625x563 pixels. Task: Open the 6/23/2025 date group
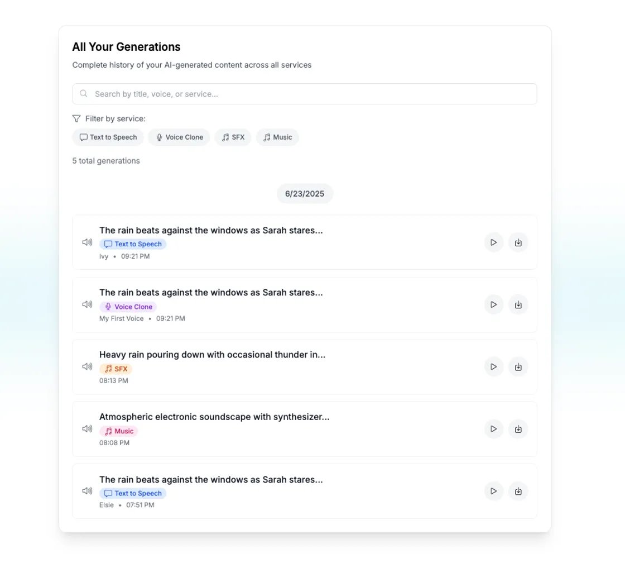tap(305, 193)
